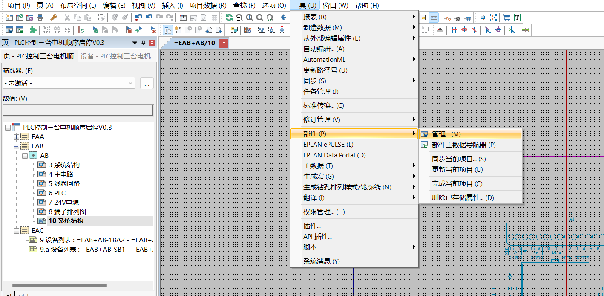Click the green refresh icon in the toolbar
The image size is (604, 296).
229,18
